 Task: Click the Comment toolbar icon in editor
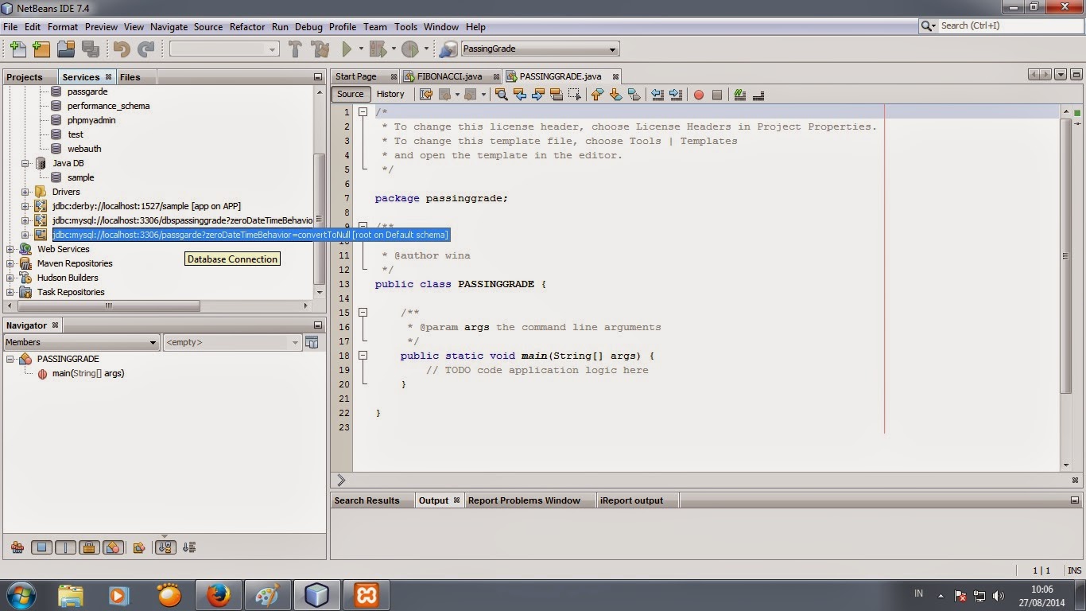coord(739,95)
